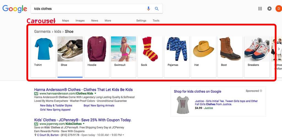Click the Ad badge next to jcpenney.com
This screenshot has height=138, width=282.
pos(36,124)
